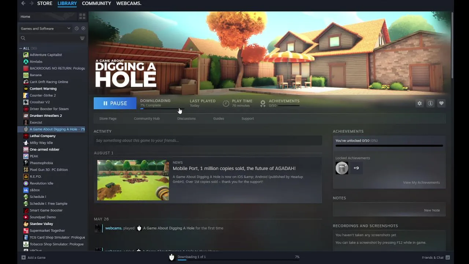Switch to grid collections view icon
The width and height of the screenshot is (469, 264).
82,16
